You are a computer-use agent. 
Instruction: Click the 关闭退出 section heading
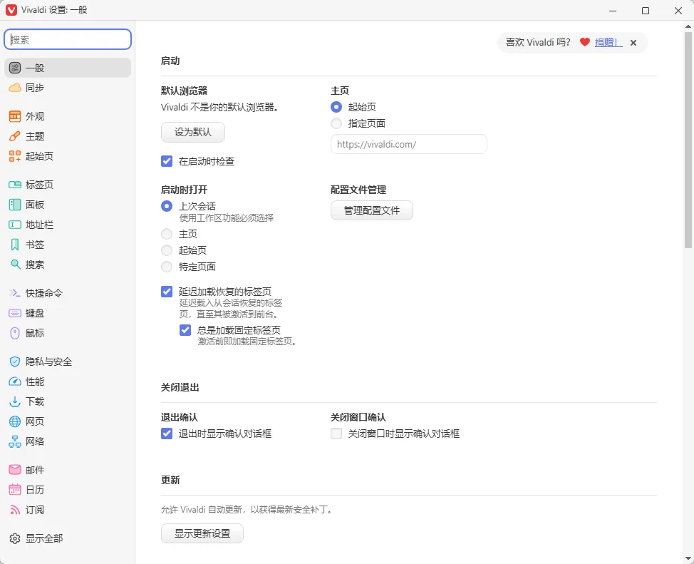180,387
